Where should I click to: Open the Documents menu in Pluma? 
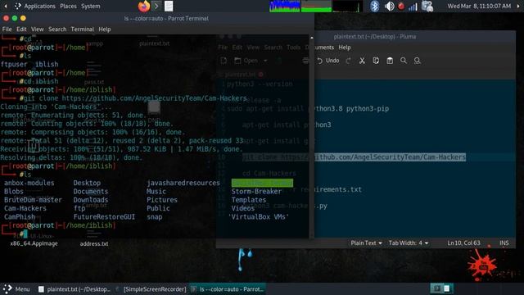tap(319, 48)
